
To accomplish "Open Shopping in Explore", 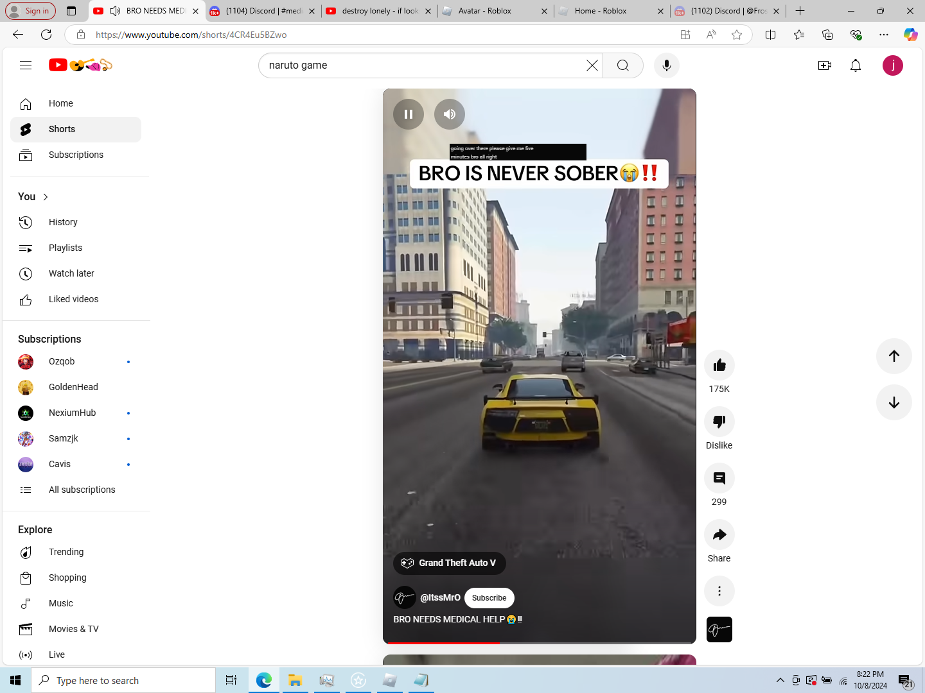I will tap(76, 577).
